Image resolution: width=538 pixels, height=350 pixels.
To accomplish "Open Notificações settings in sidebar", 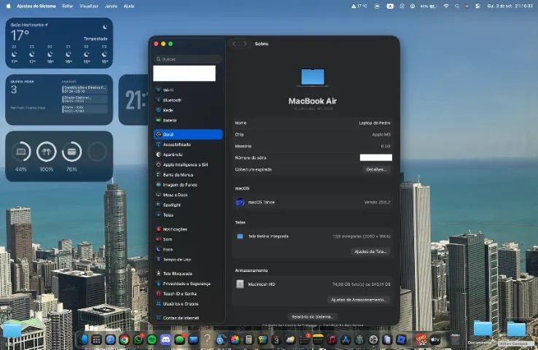I will pos(187,229).
